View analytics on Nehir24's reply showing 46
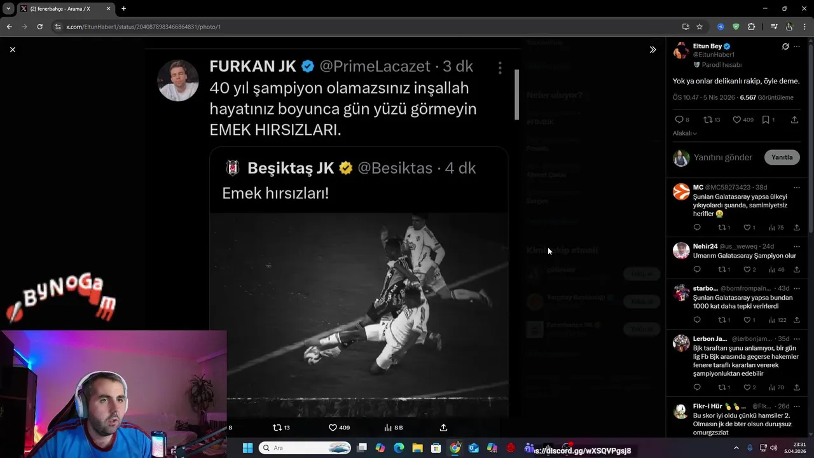This screenshot has width=814, height=458. coord(776,270)
